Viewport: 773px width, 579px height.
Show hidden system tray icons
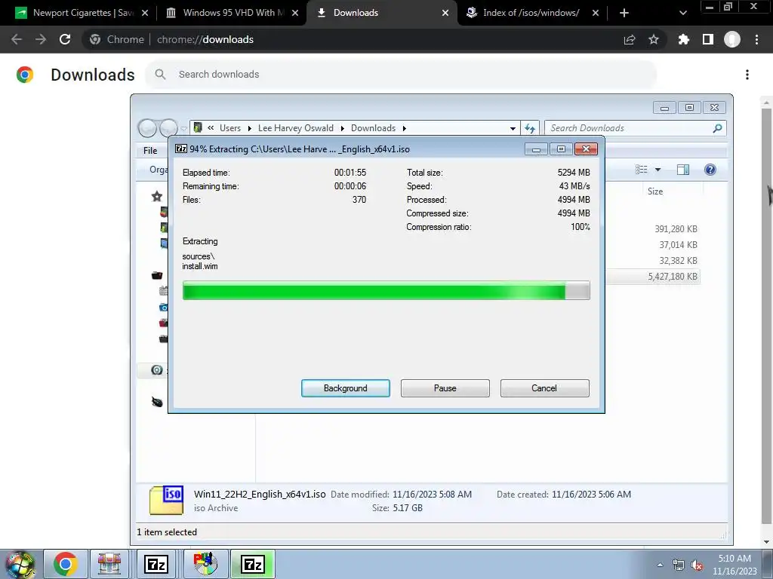pos(660,565)
